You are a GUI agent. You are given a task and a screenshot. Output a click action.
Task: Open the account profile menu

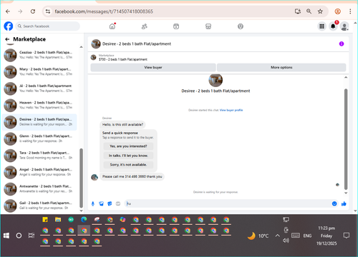(344, 26)
